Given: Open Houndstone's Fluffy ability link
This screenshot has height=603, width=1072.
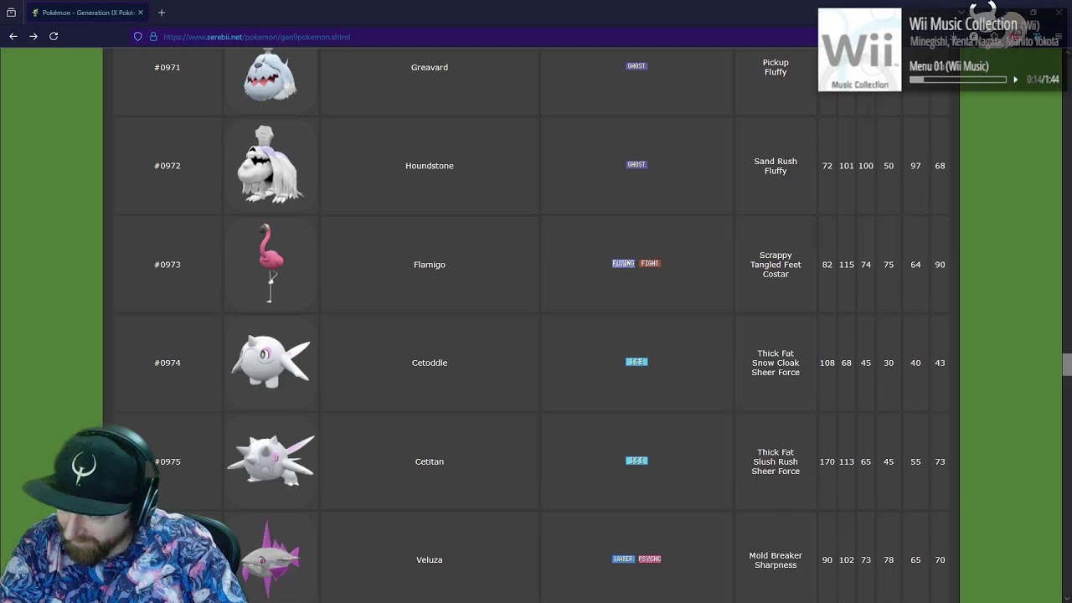Looking at the screenshot, I should (776, 171).
